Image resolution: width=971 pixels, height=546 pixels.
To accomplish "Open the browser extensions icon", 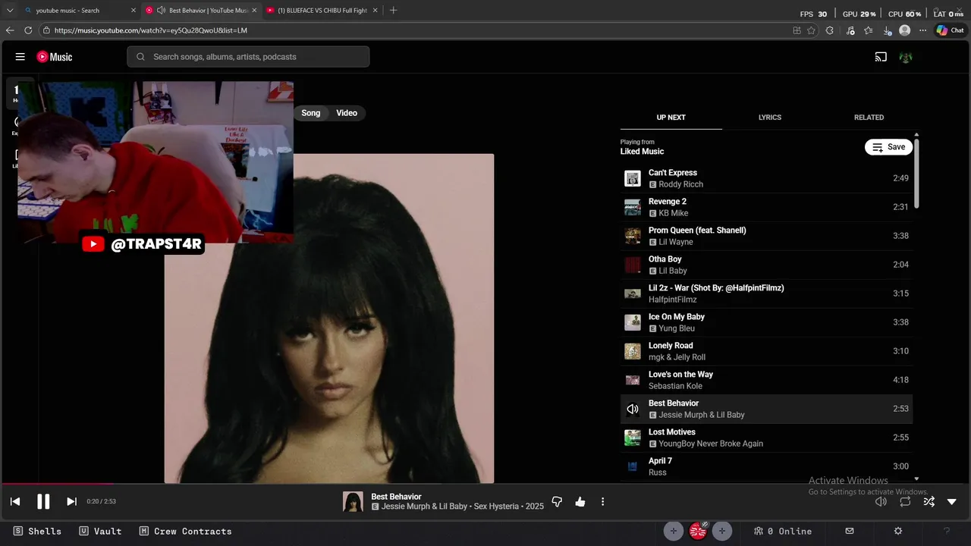I will pyautogui.click(x=830, y=30).
